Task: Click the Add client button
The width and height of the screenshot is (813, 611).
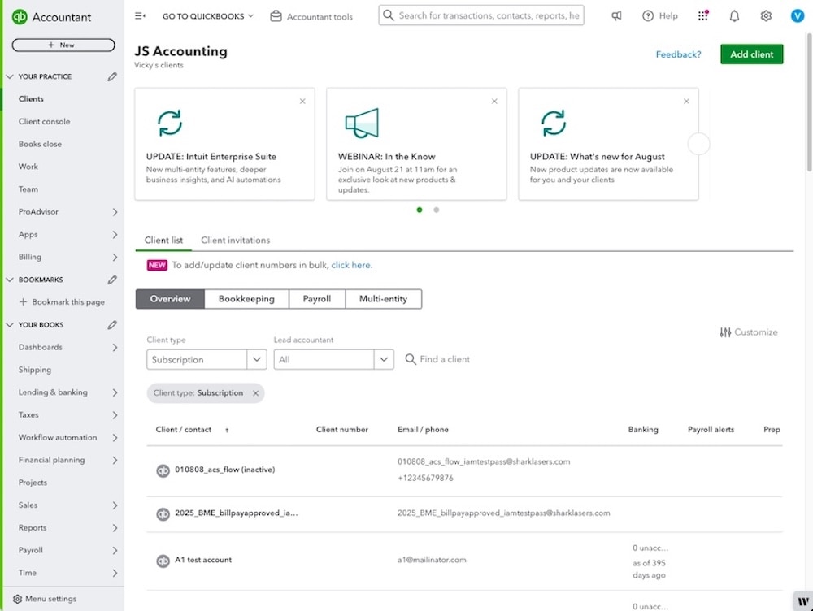Action: [x=750, y=54]
